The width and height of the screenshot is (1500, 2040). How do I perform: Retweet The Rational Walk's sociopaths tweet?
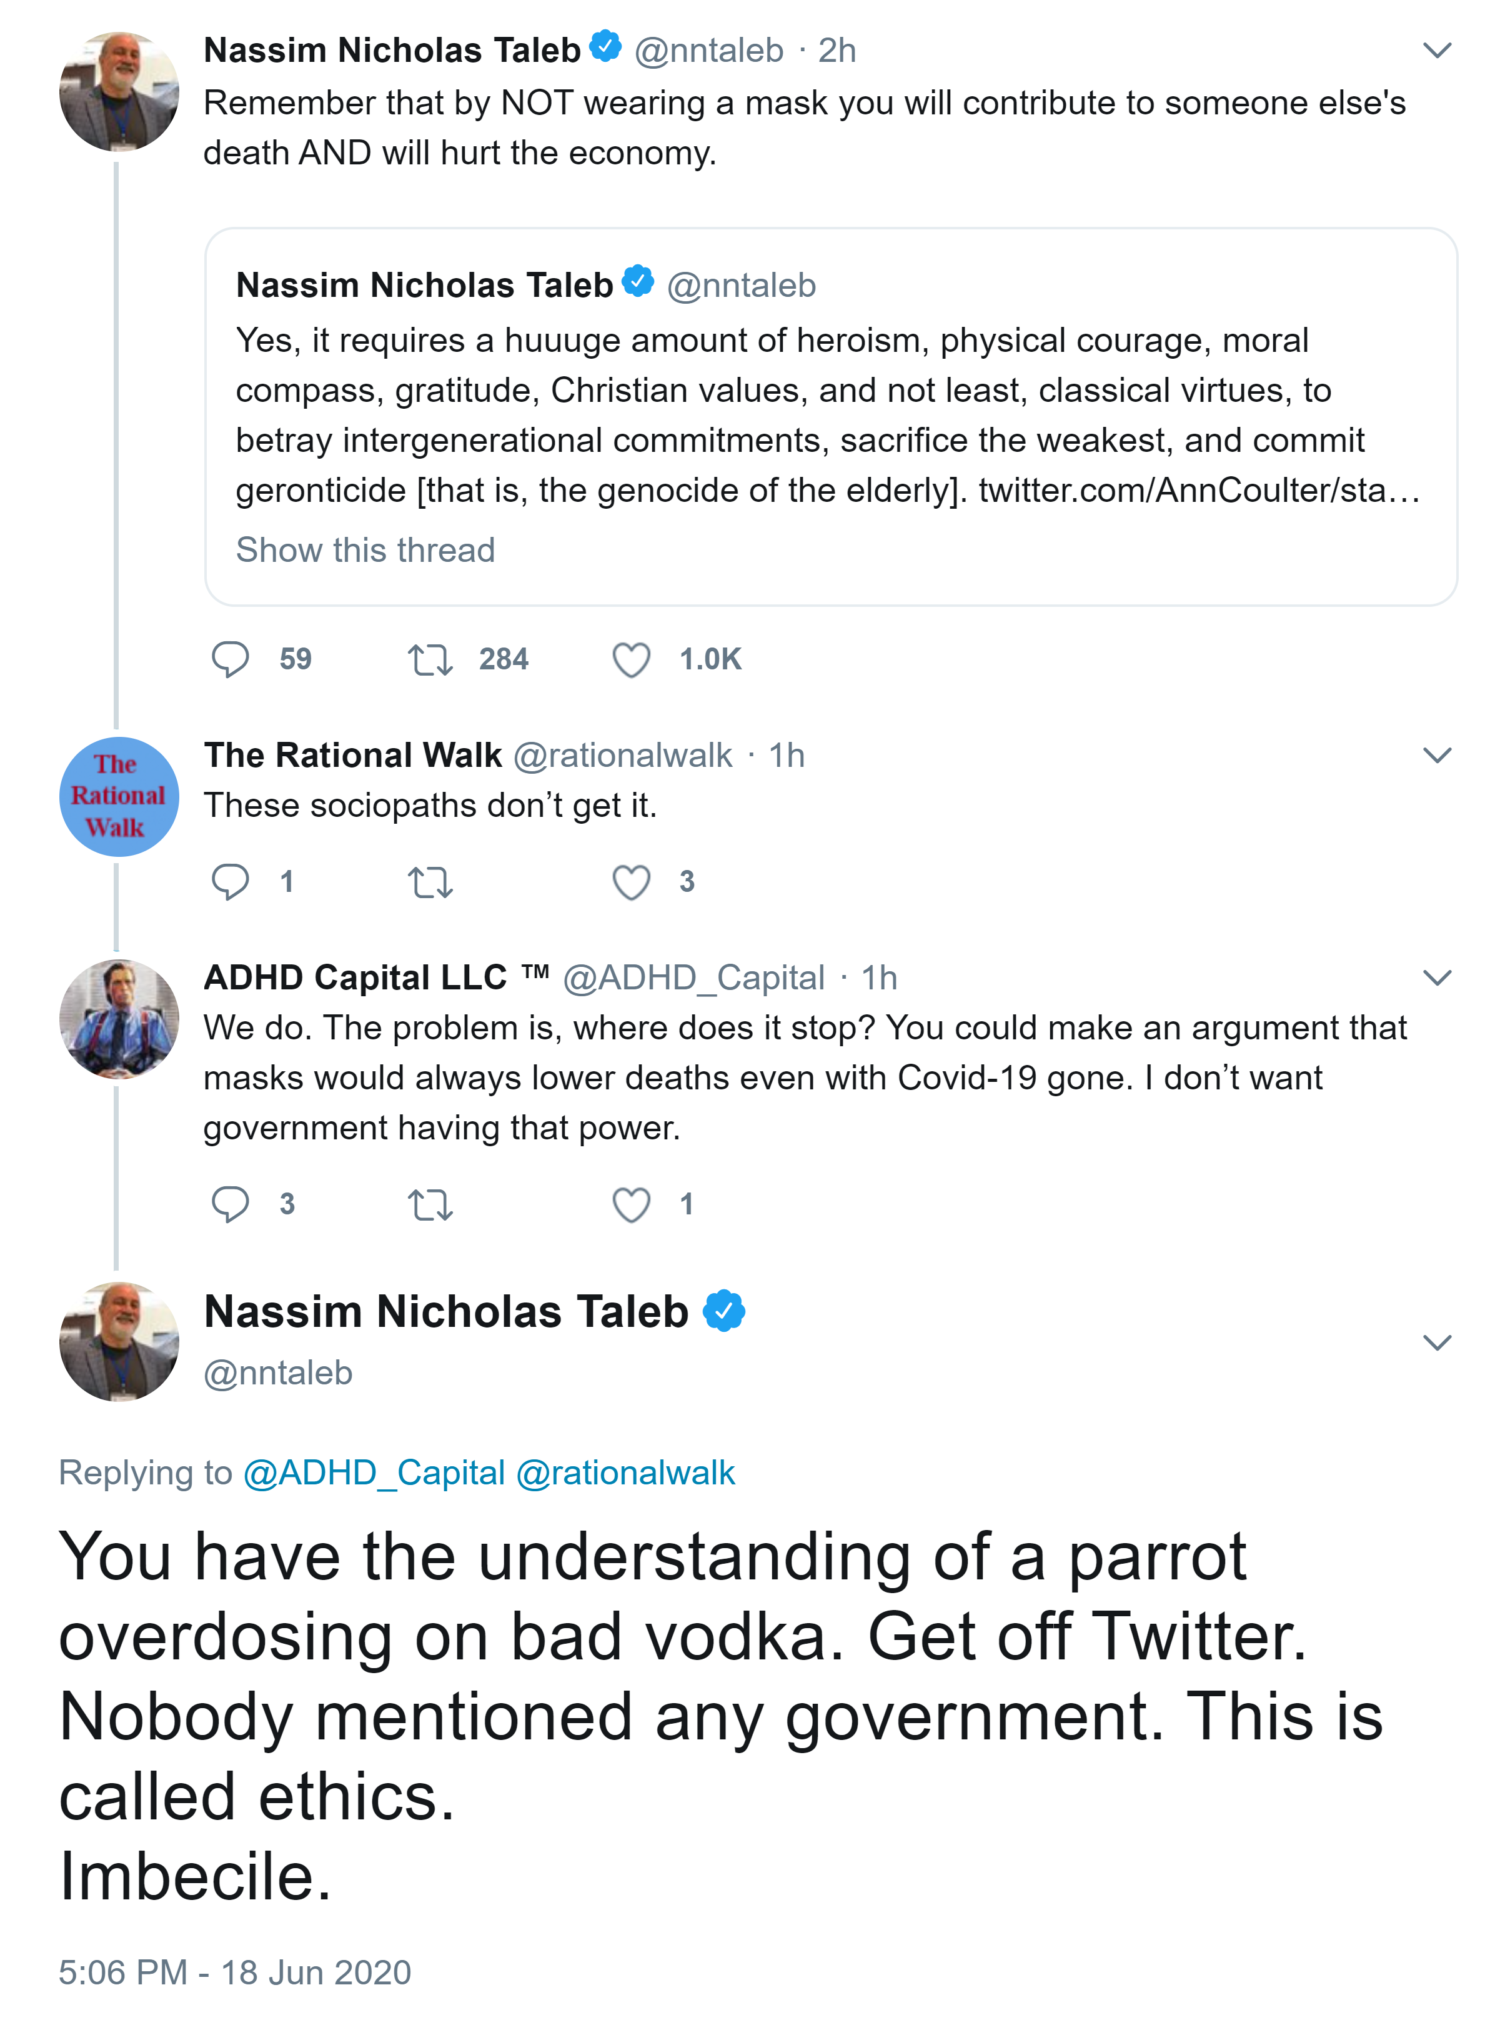pos(429,882)
